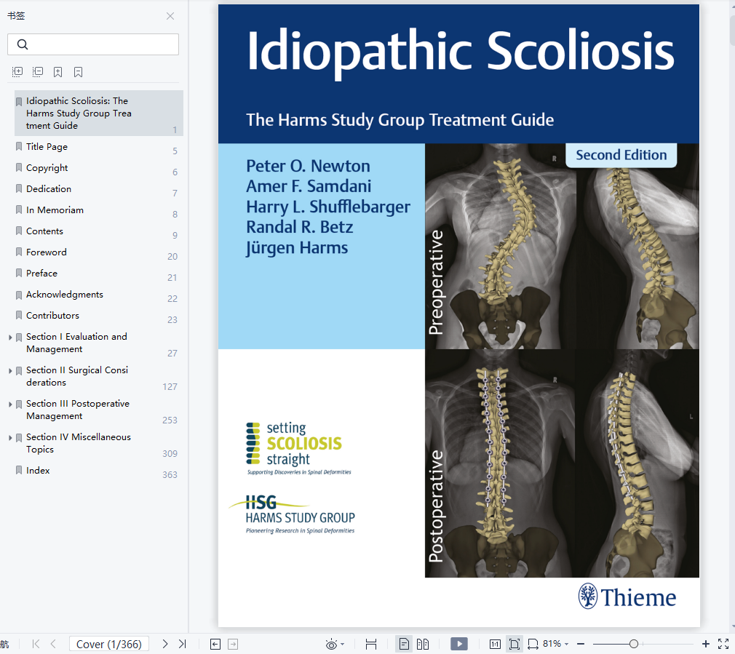Click the zoom slider handle
Screen dimensions: 735x654
pos(634,644)
